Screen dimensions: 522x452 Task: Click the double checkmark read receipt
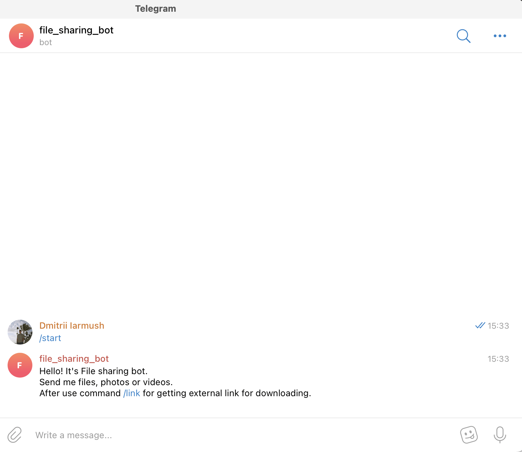tap(480, 325)
